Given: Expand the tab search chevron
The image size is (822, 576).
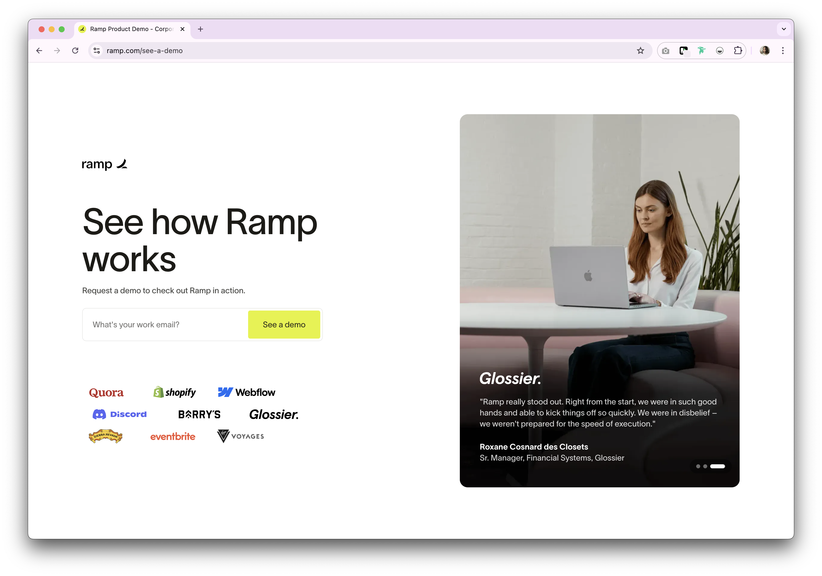Looking at the screenshot, I should pyautogui.click(x=784, y=29).
